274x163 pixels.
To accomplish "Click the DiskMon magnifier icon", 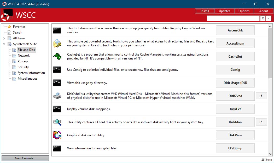I will tap(57, 122).
